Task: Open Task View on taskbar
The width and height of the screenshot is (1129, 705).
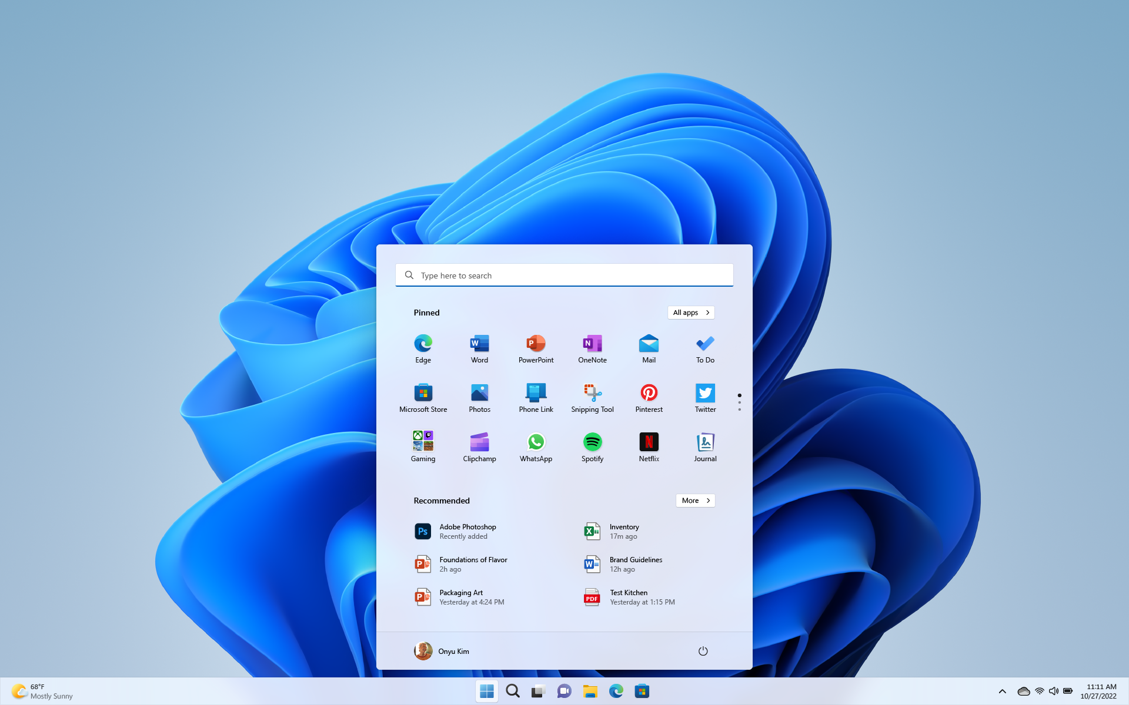Action: [x=537, y=690]
